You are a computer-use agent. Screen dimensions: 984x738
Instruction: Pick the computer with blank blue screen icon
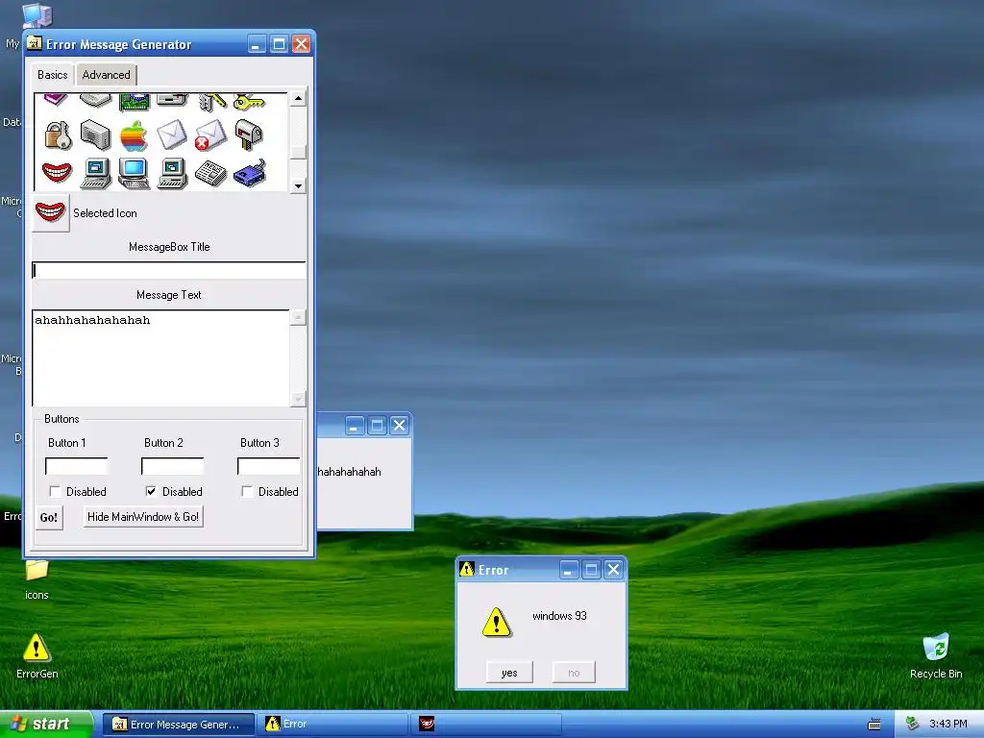pyautogui.click(x=134, y=173)
